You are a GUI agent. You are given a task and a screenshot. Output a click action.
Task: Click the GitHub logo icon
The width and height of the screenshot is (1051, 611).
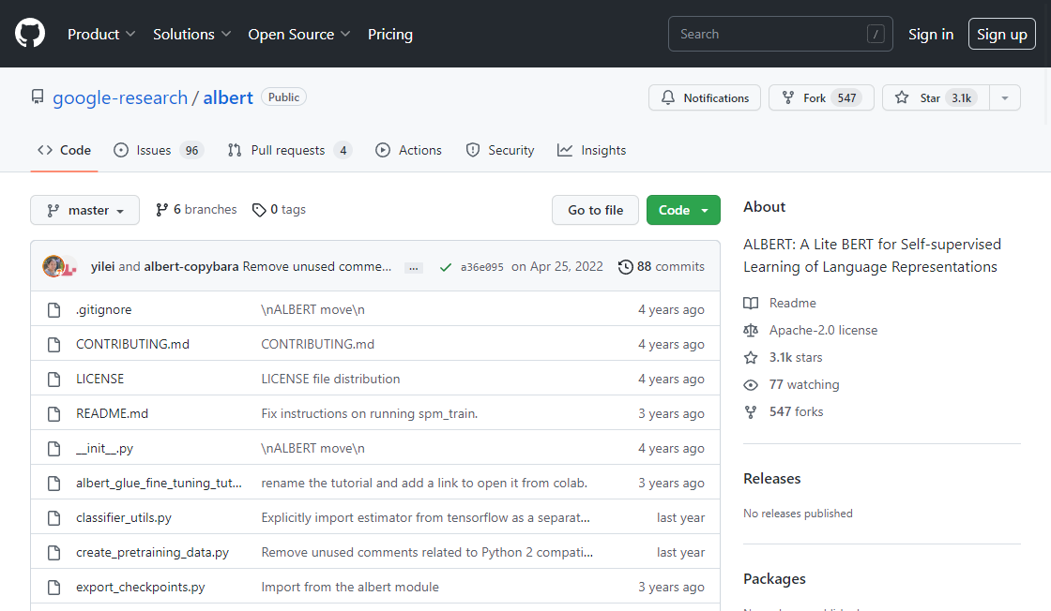[x=30, y=34]
